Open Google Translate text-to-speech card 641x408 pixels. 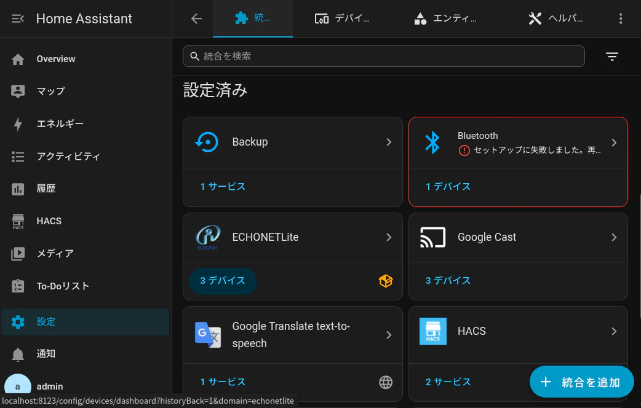click(293, 335)
